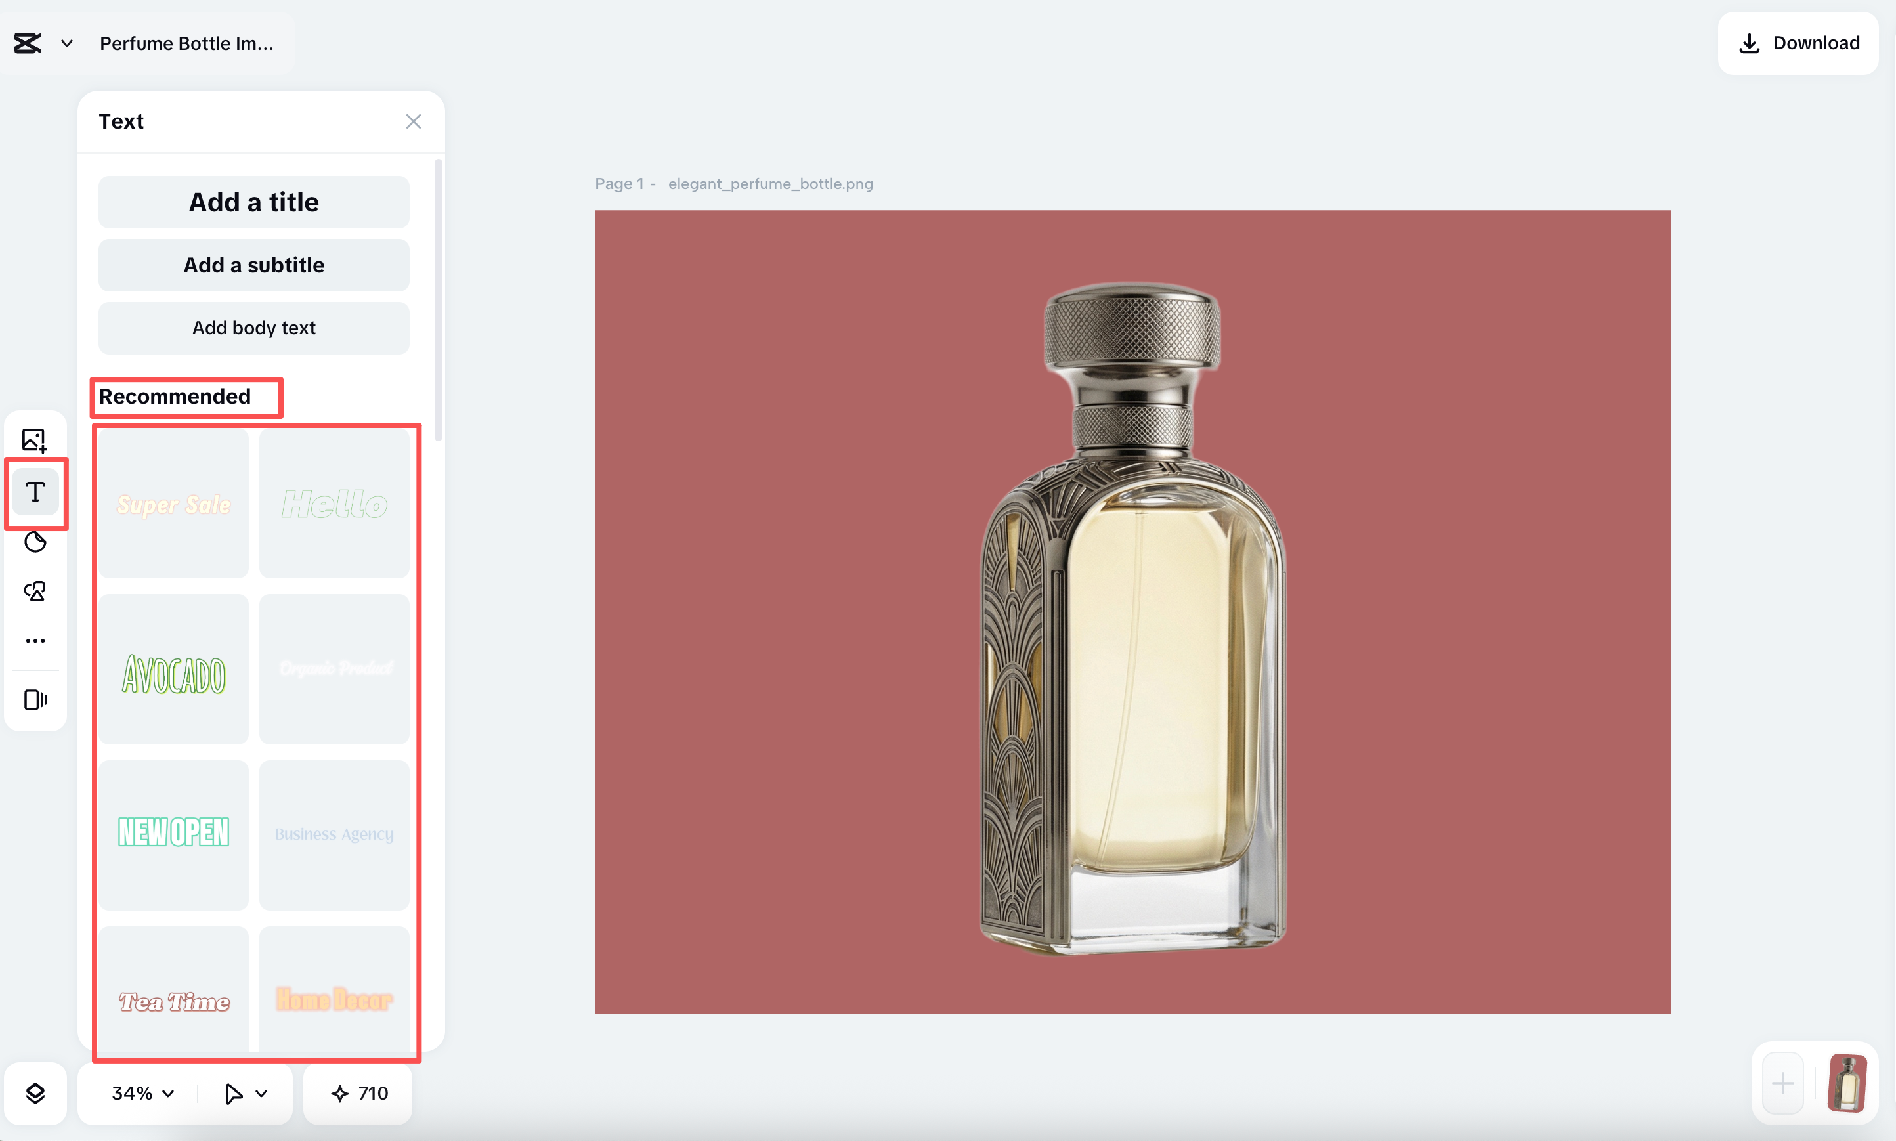Click the Download button
The image size is (1896, 1141).
pyautogui.click(x=1798, y=43)
